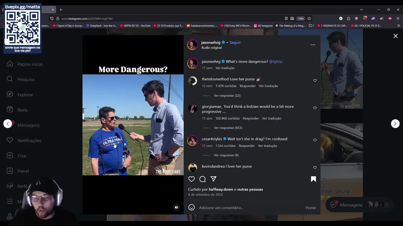403x226 pixels.
Task: Share the post via paper plane icon
Action: pos(213,179)
